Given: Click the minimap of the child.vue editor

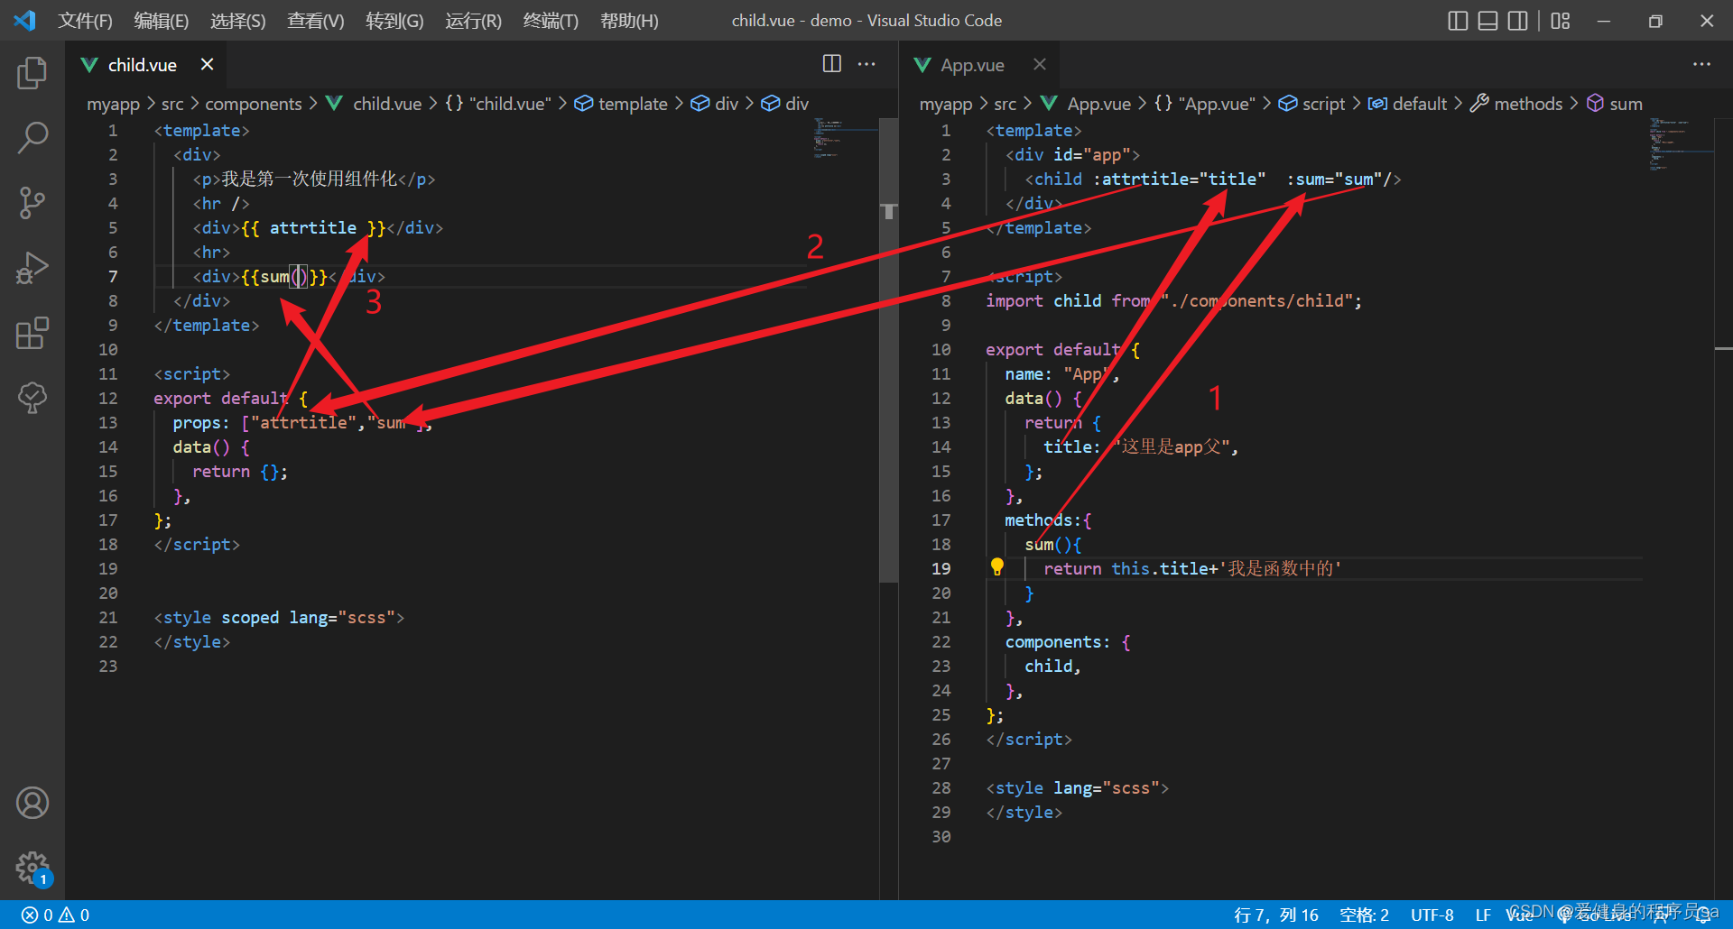Looking at the screenshot, I should pyautogui.click(x=844, y=140).
